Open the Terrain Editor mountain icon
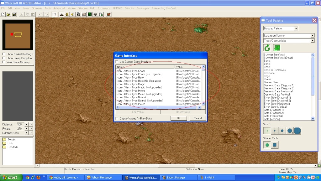Screen dimensions: 321x181 61,14
